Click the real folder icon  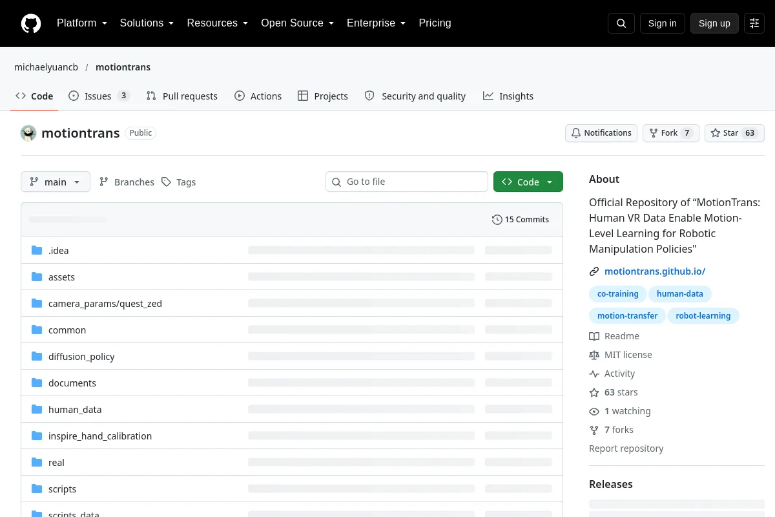point(37,463)
